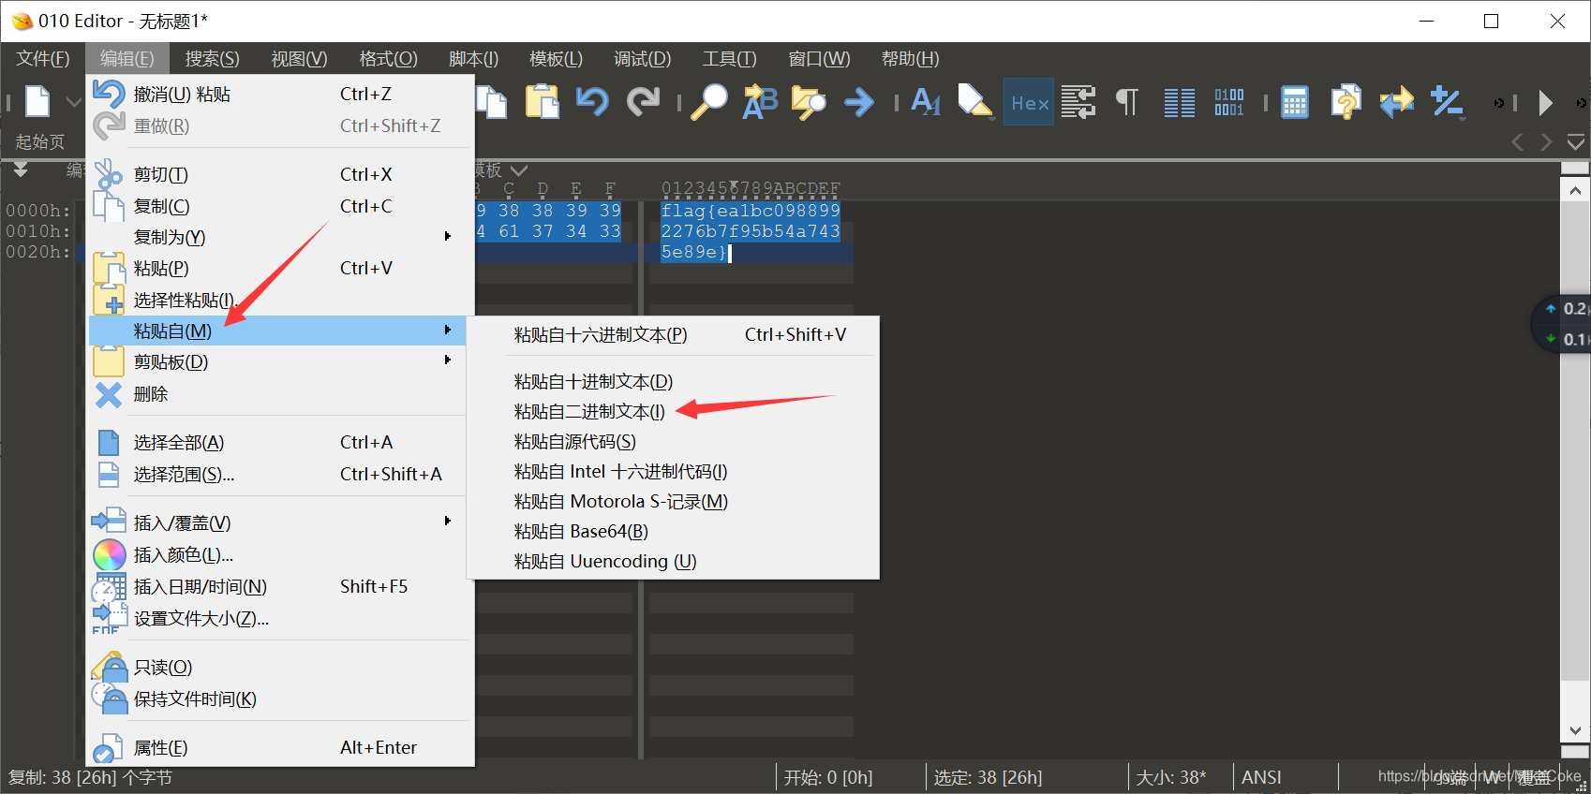Open 设置文件大小(Z)... dialog
This screenshot has height=794, width=1591.
click(280, 618)
